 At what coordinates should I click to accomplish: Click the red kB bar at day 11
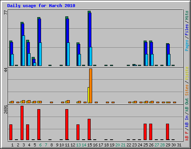tap(67, 124)
